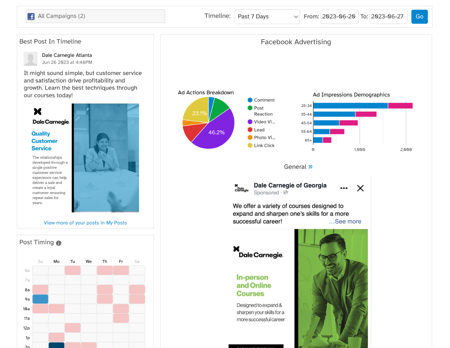Screen dimensions: 450x348
Task: Toggle the Comment legend dot
Action: (250, 100)
